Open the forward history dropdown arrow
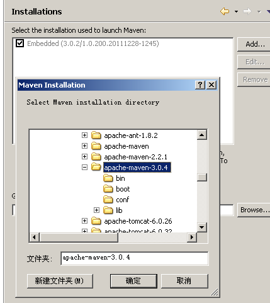Viewport: 270px width, 303px height. [x=259, y=12]
